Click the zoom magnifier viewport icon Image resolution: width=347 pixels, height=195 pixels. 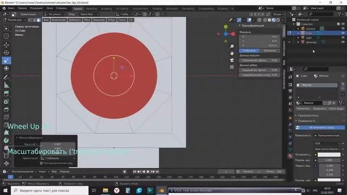coord(232,47)
